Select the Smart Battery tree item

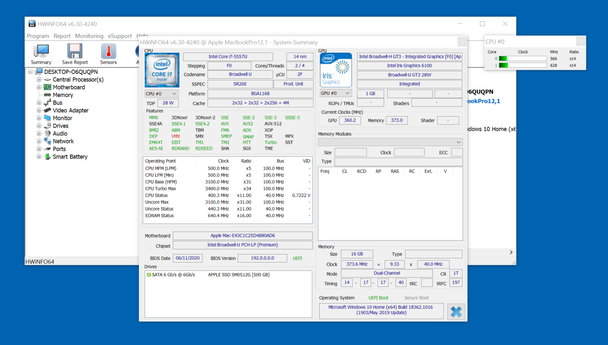pyautogui.click(x=70, y=156)
